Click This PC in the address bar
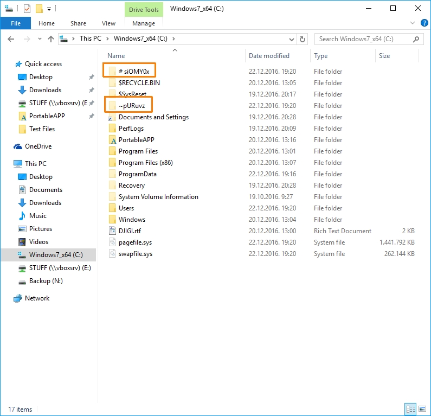 [91, 39]
